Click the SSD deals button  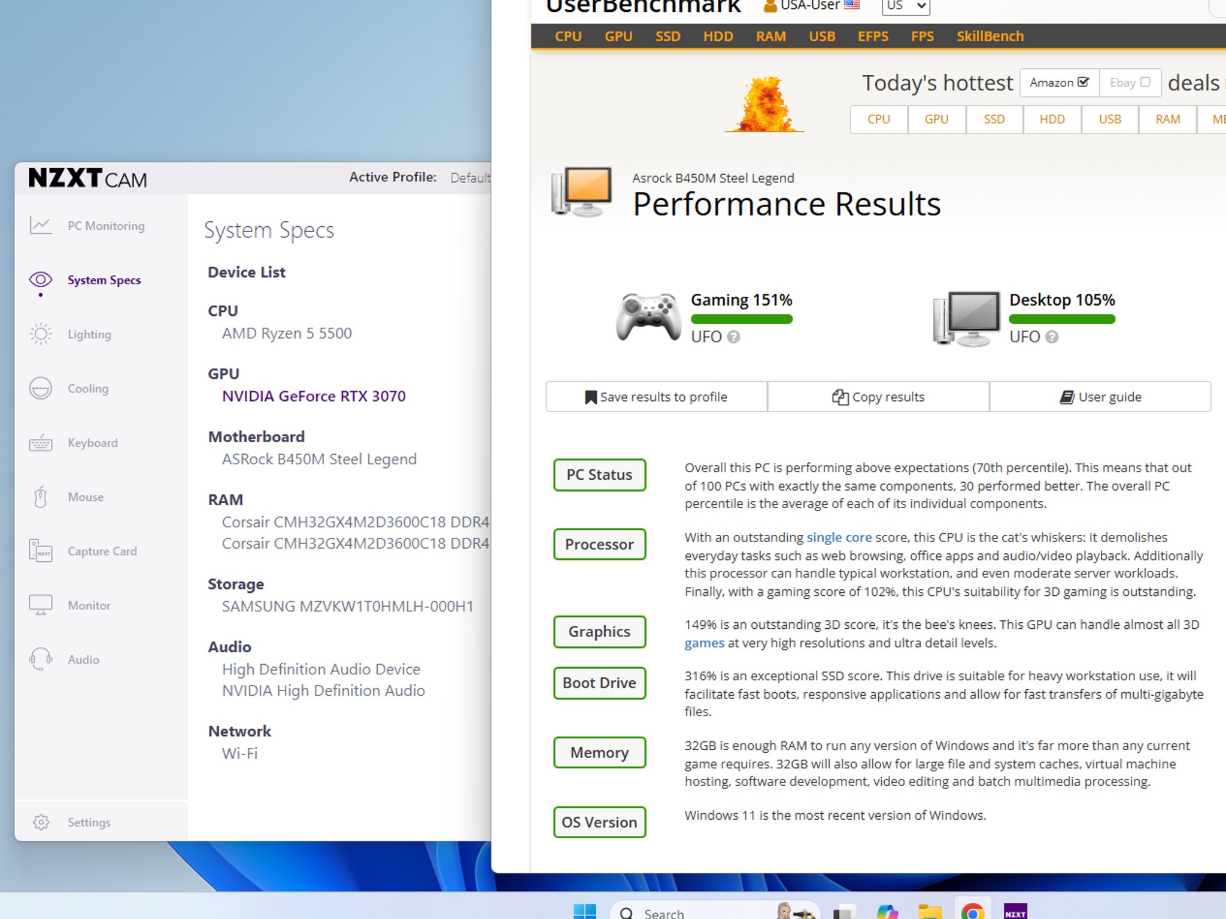pos(994,119)
